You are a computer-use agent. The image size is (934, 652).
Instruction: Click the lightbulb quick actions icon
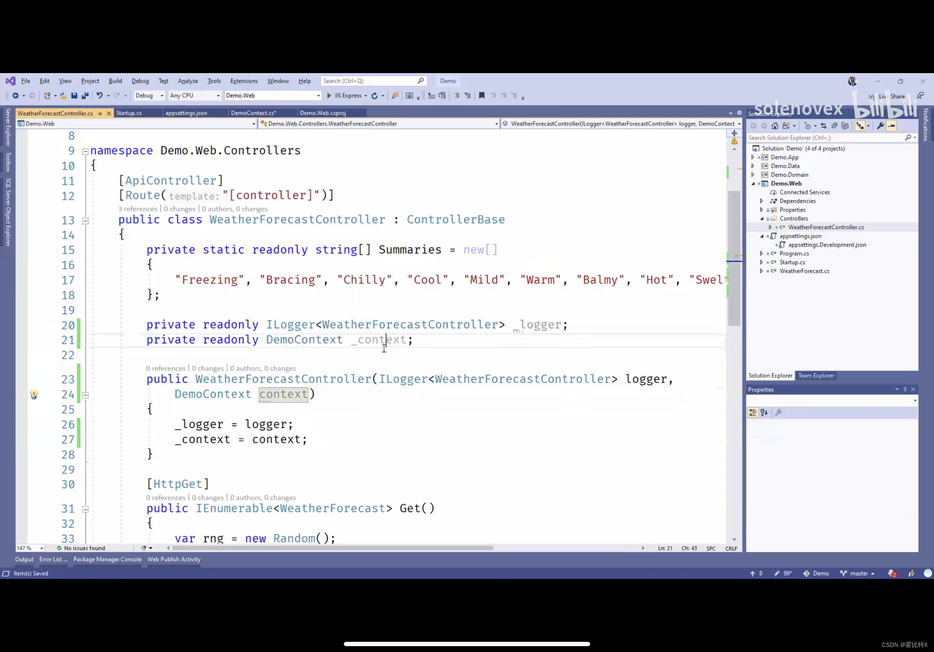click(34, 394)
